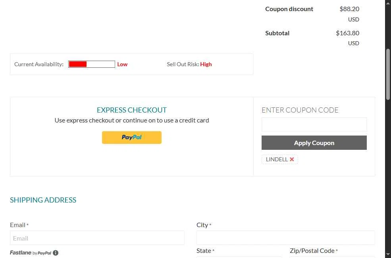Click the City input field
Screen dimensions: 391x258
point(285,238)
